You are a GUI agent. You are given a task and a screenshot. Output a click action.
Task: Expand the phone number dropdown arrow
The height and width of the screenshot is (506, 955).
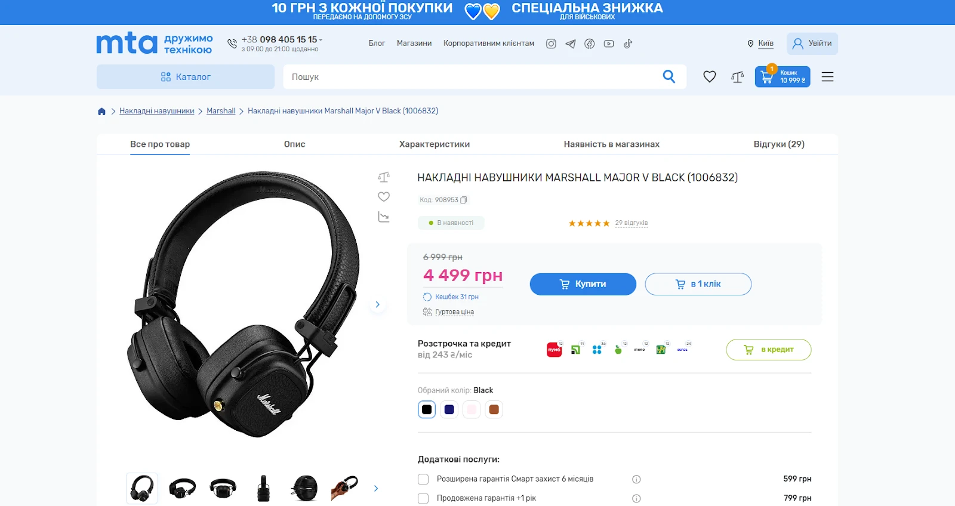tap(321, 40)
